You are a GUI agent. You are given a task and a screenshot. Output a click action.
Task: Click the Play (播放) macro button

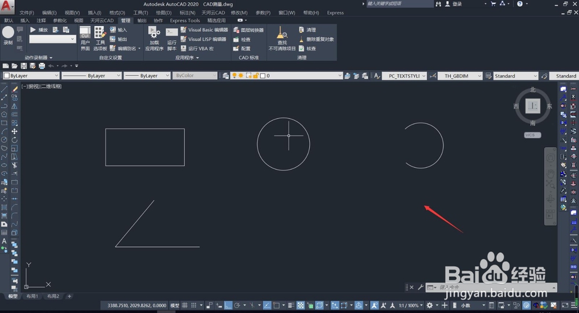[x=39, y=30]
